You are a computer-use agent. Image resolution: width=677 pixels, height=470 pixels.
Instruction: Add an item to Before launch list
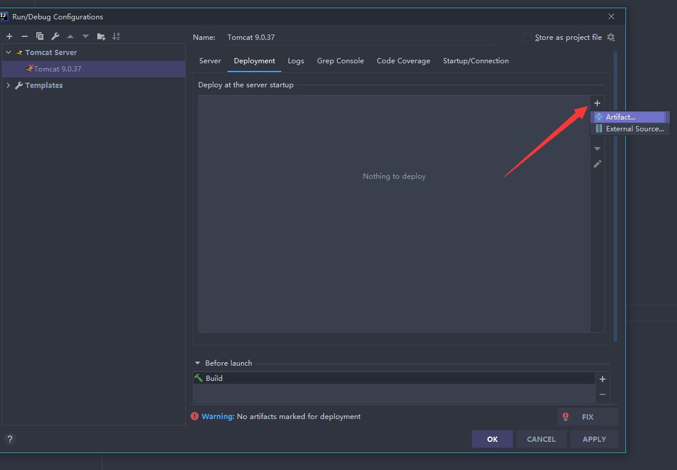pyautogui.click(x=602, y=379)
